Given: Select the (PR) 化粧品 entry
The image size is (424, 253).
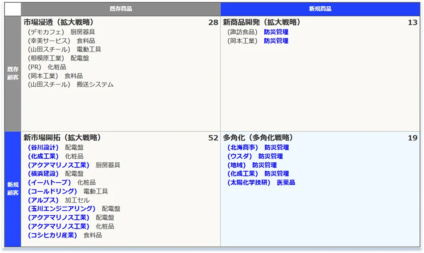Looking at the screenshot, I should [47, 67].
